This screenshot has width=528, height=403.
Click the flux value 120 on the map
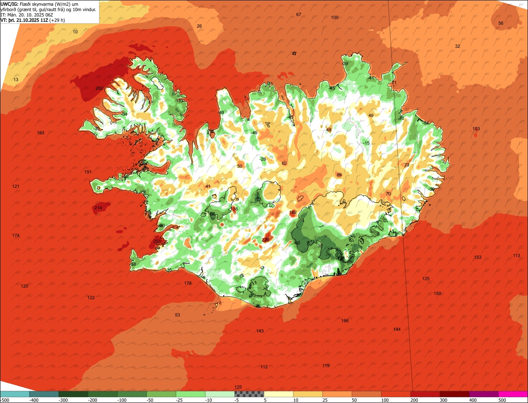(x=25, y=286)
